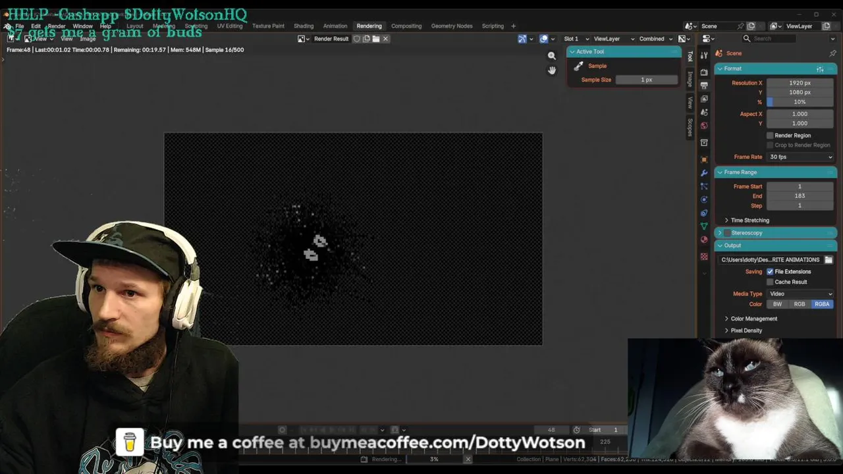
Task: Open the Scene properties tab icon
Action: coord(704,112)
